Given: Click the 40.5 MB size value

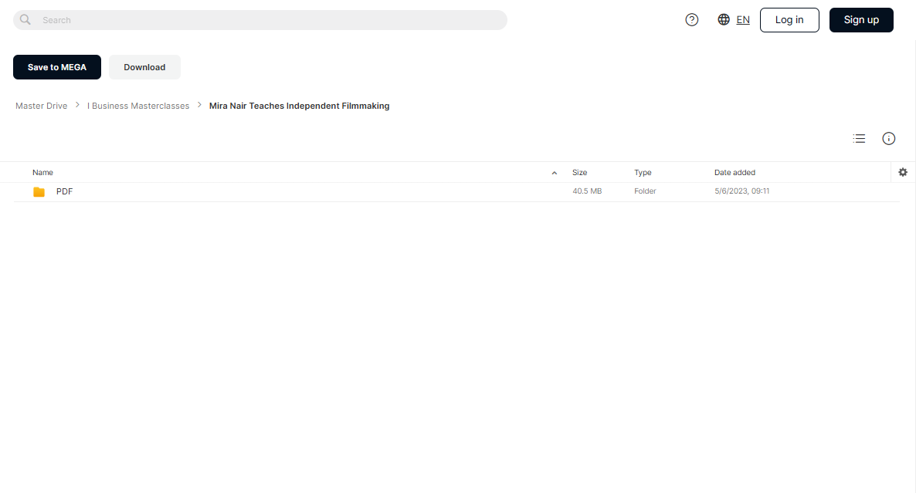Looking at the screenshot, I should tap(587, 191).
